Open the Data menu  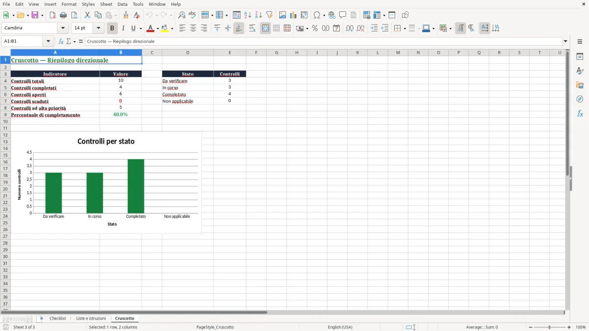click(x=122, y=4)
